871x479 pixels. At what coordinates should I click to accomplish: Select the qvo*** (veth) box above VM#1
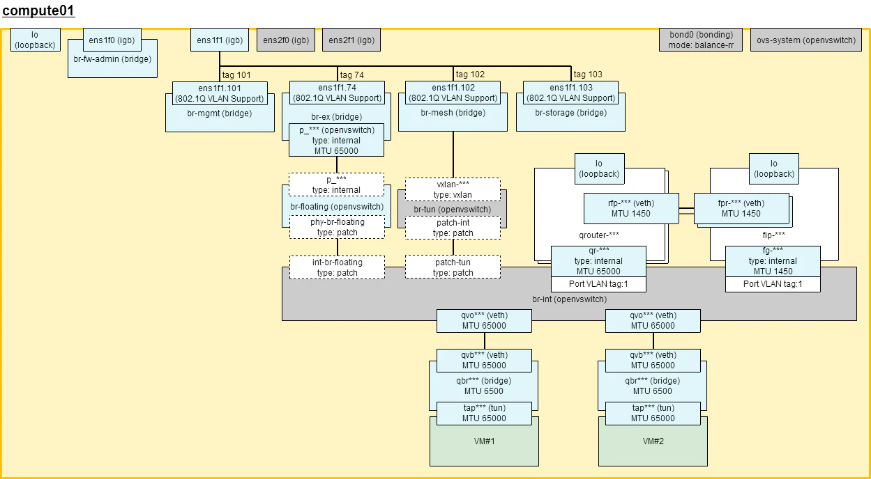484,320
